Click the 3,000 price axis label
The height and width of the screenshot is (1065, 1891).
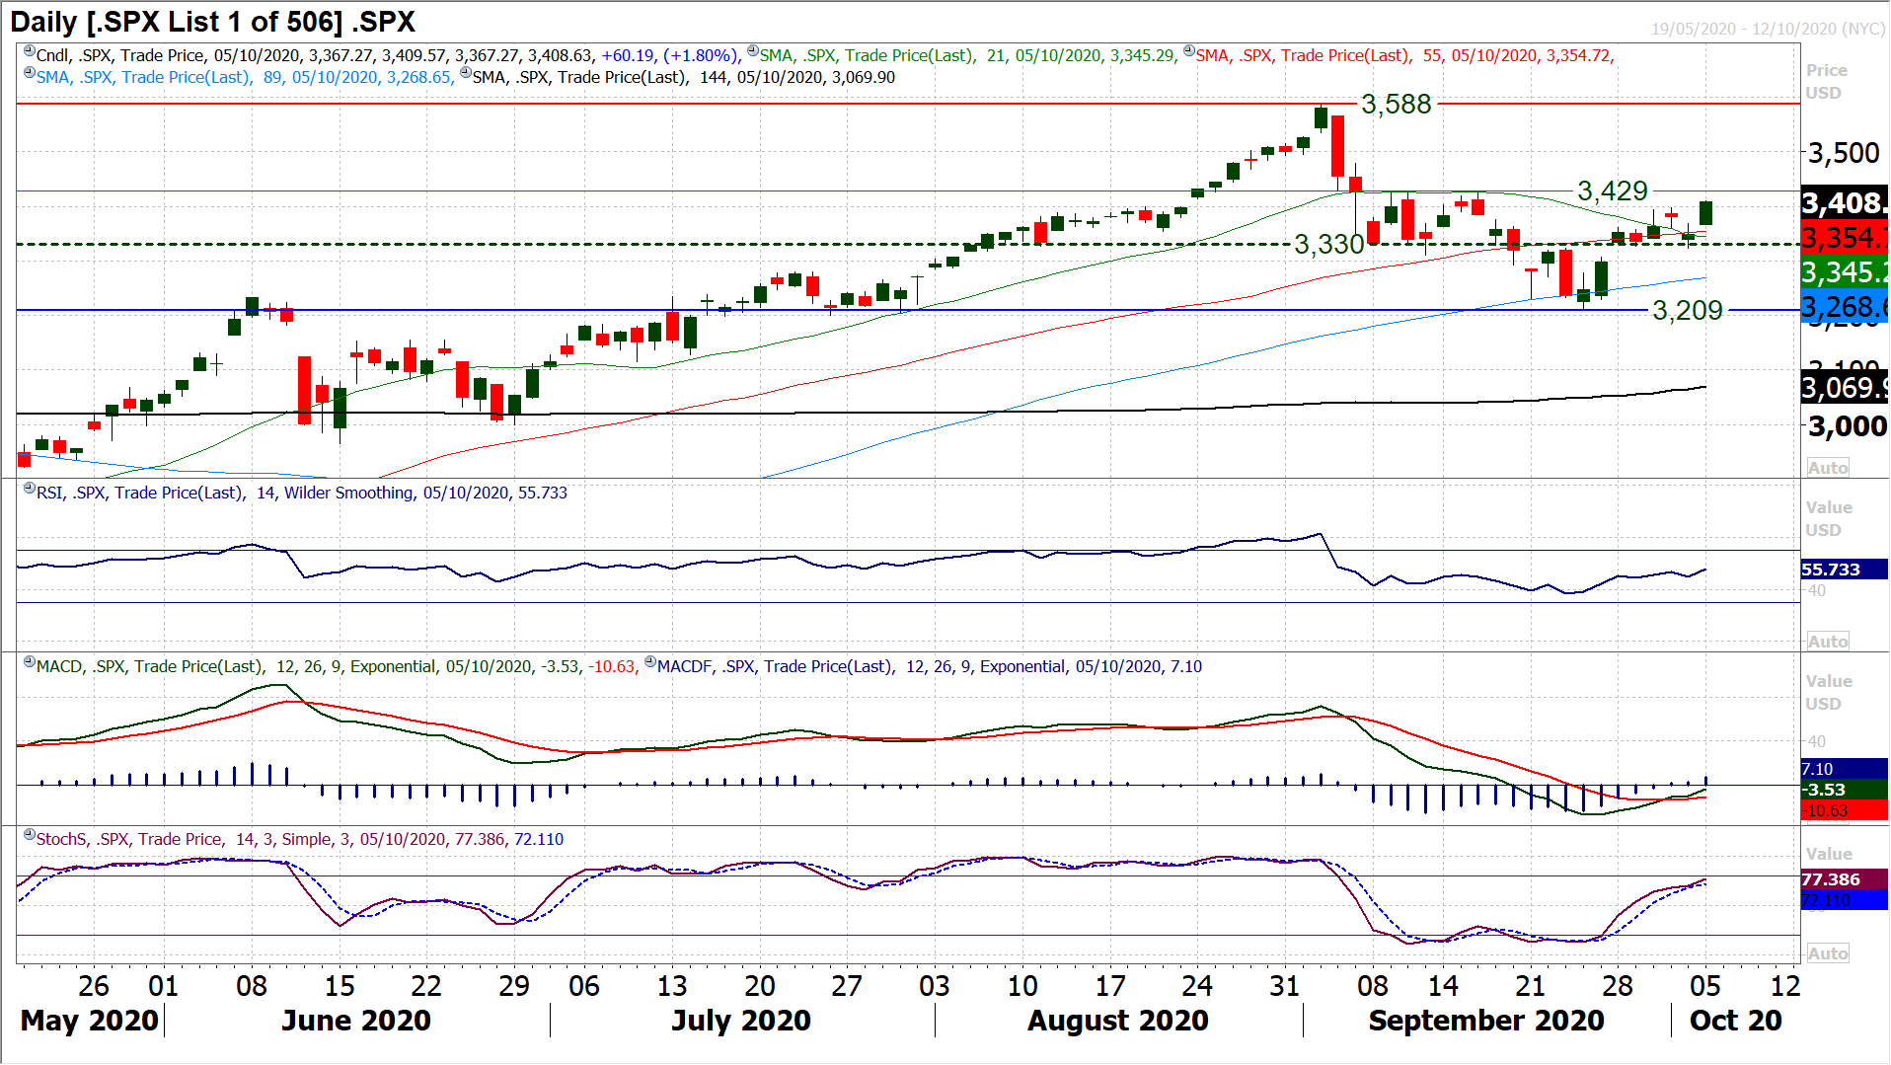pos(1847,426)
